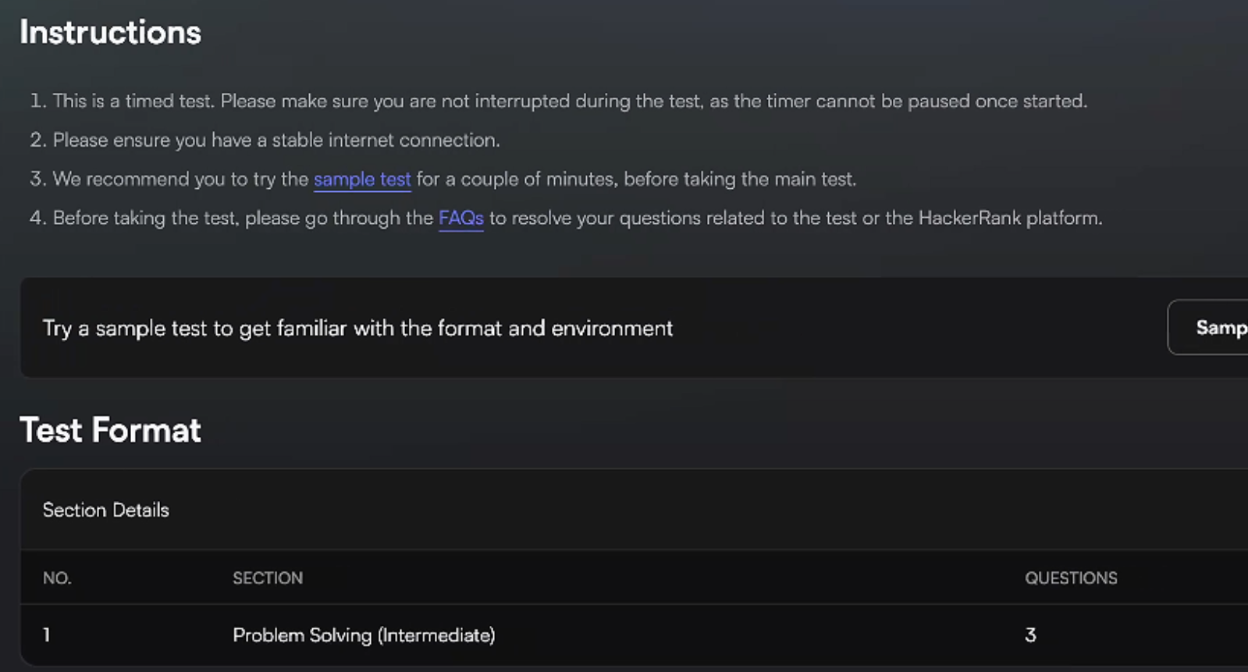This screenshot has width=1248, height=672.
Task: Click the stable internet connection instruction
Action: pos(276,140)
